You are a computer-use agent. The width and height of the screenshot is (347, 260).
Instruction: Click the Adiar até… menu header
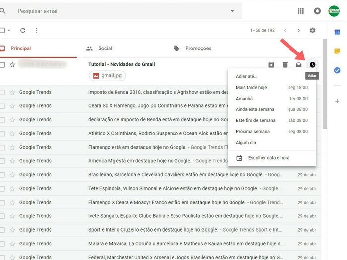pyautogui.click(x=246, y=76)
